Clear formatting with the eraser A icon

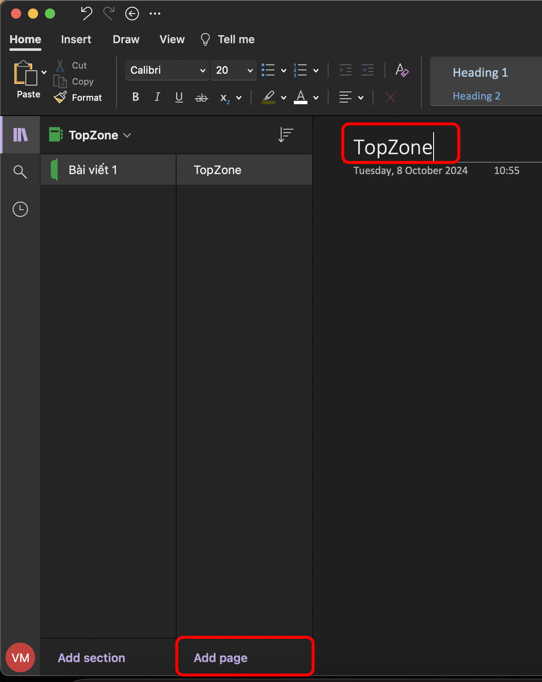(401, 70)
